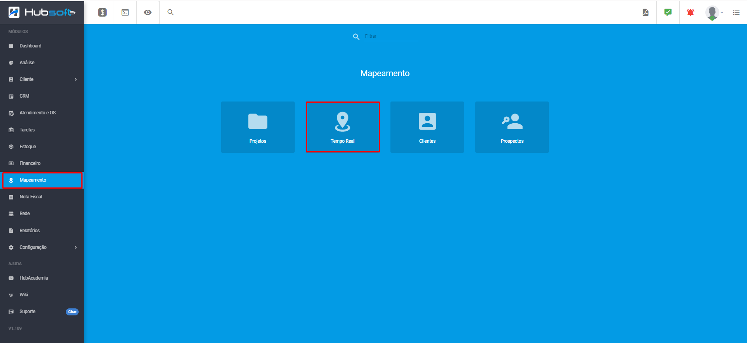The image size is (747, 343).
Task: Click the Relatórios document icon
Action: 11,231
